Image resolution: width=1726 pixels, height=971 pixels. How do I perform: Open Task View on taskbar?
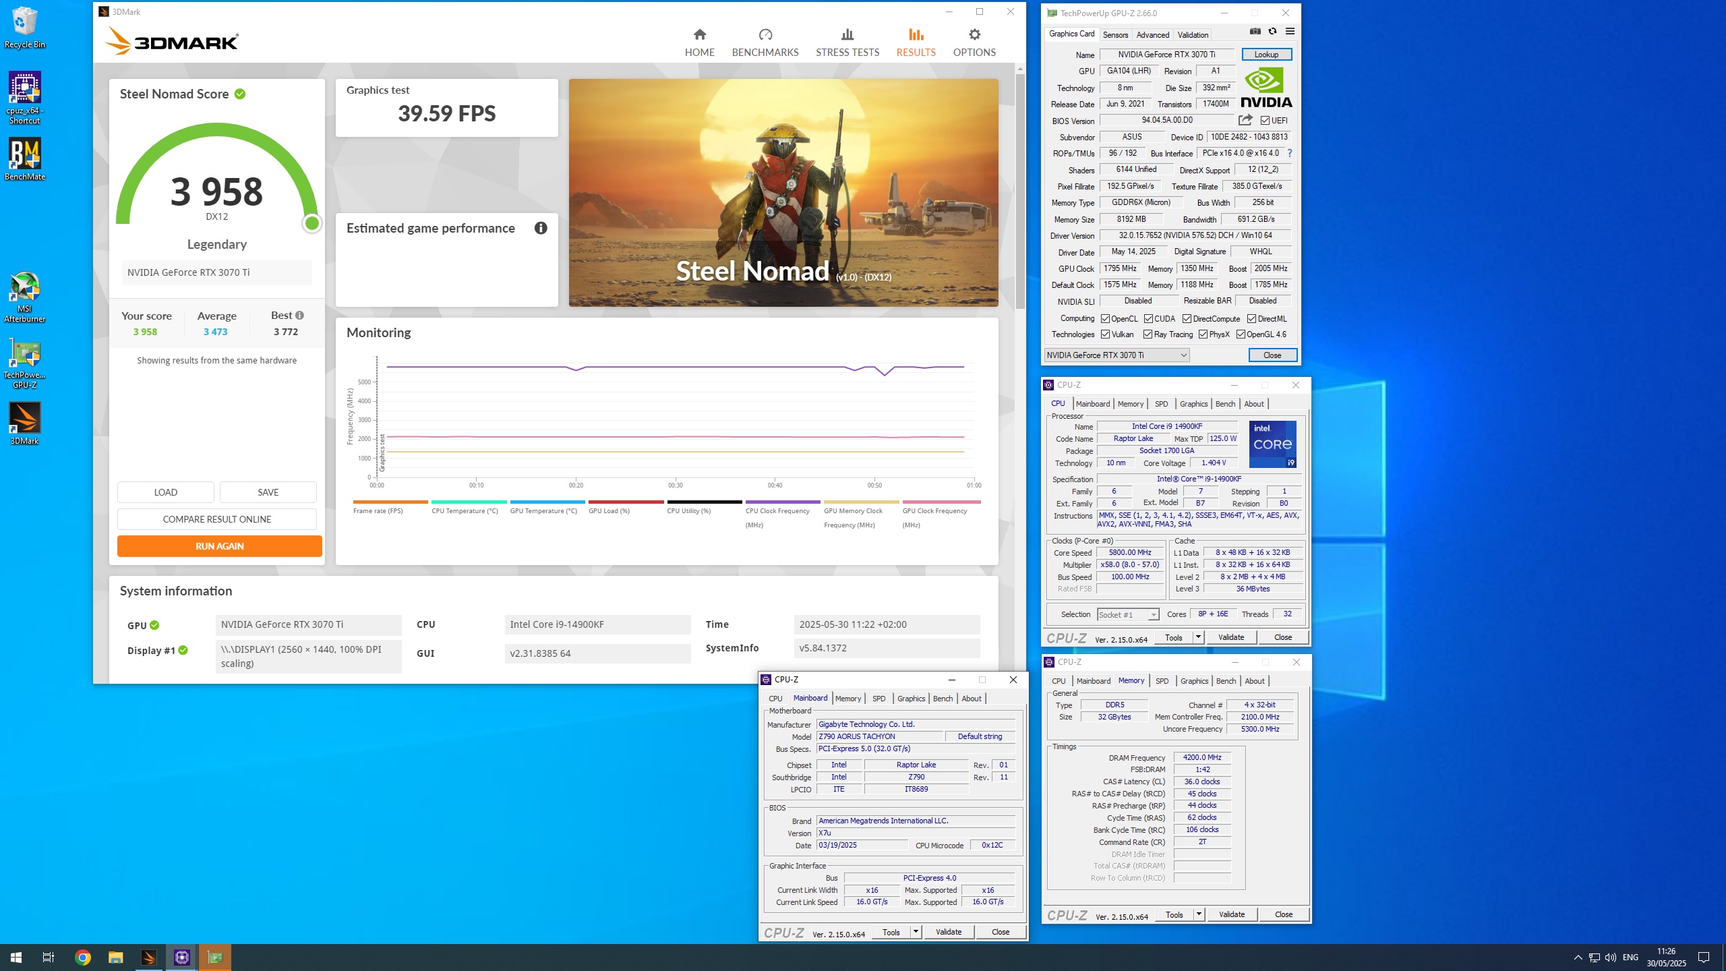(49, 957)
